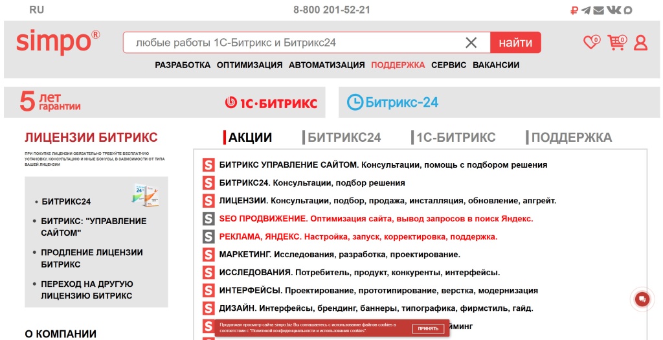Click the найти search button
Viewport: 663px width, 340px height.
515,42
